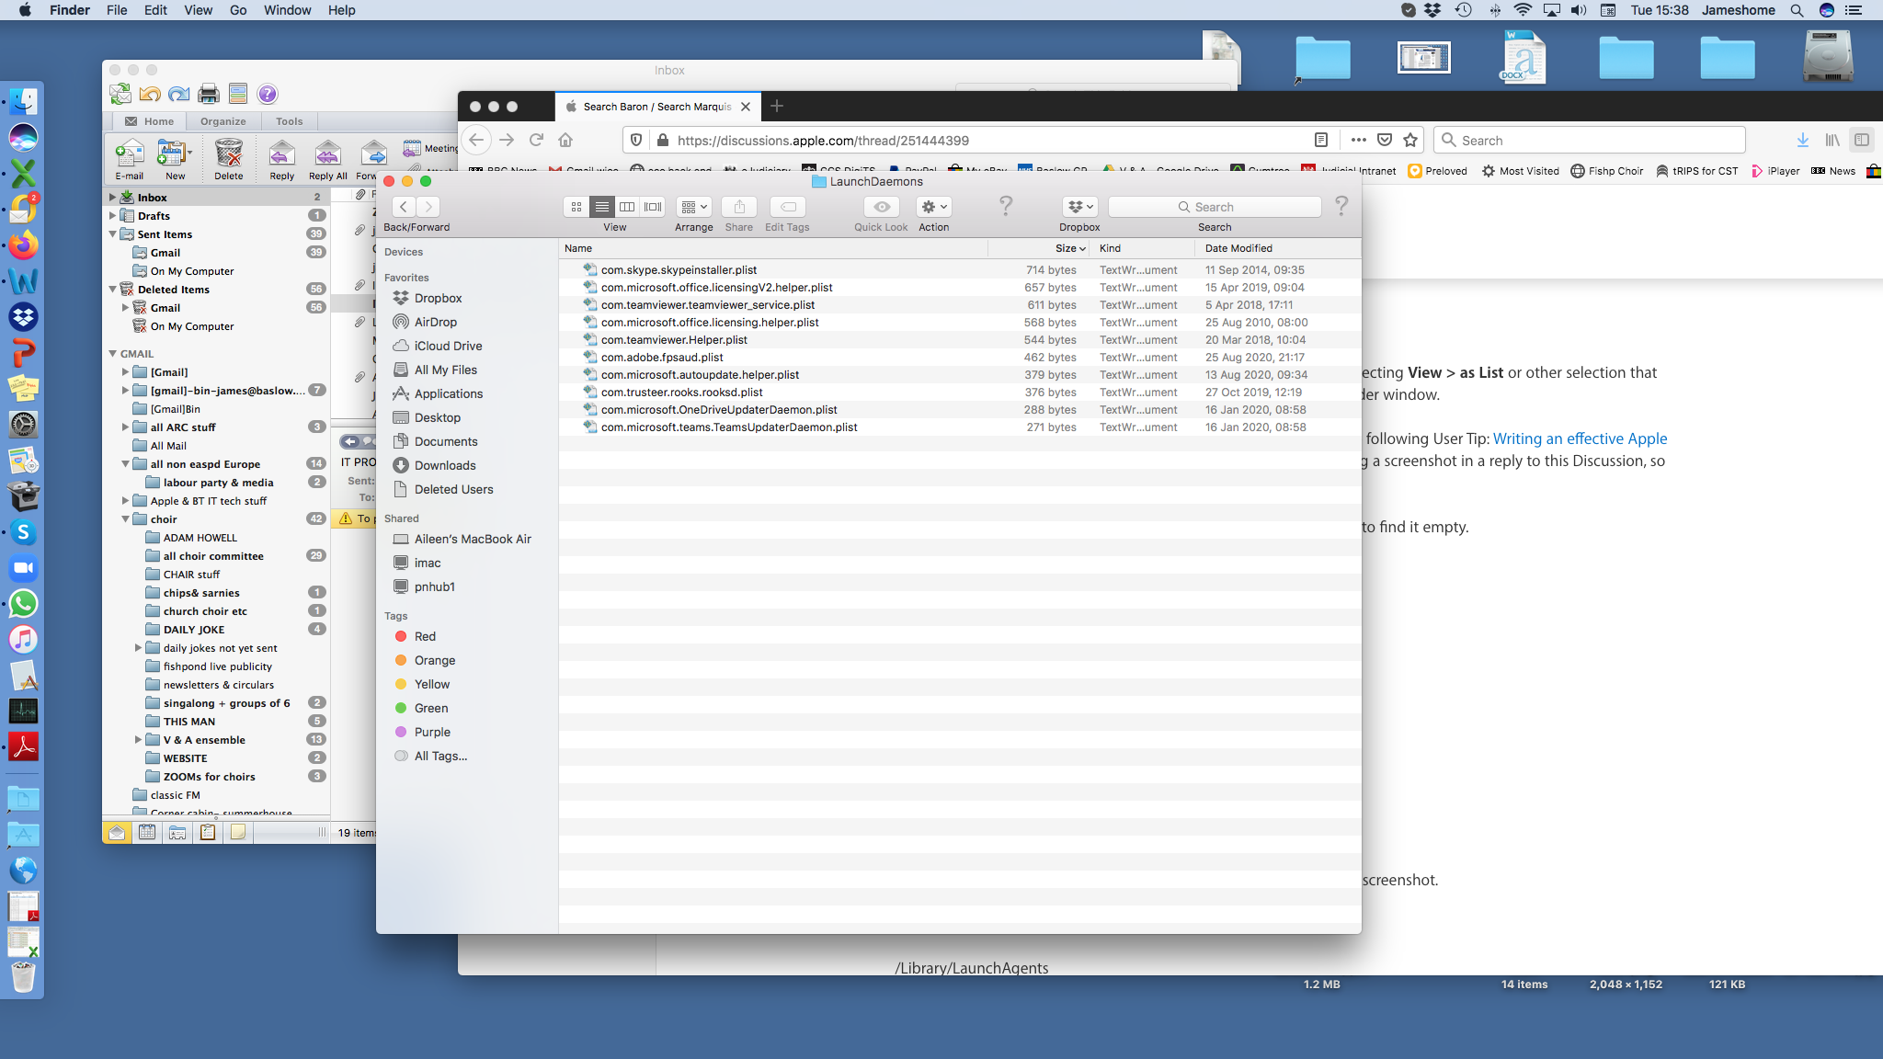Viewport: 1883px width, 1059px height.
Task: Toggle reader view icon in address bar
Action: (x=1320, y=140)
